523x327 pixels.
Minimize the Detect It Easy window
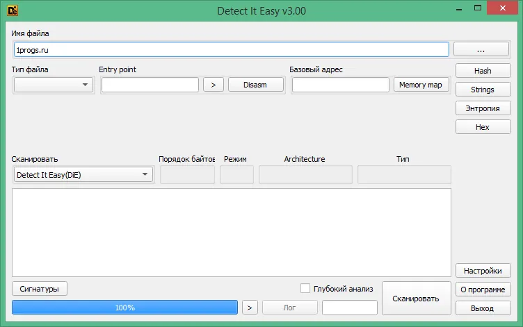coord(459,8)
